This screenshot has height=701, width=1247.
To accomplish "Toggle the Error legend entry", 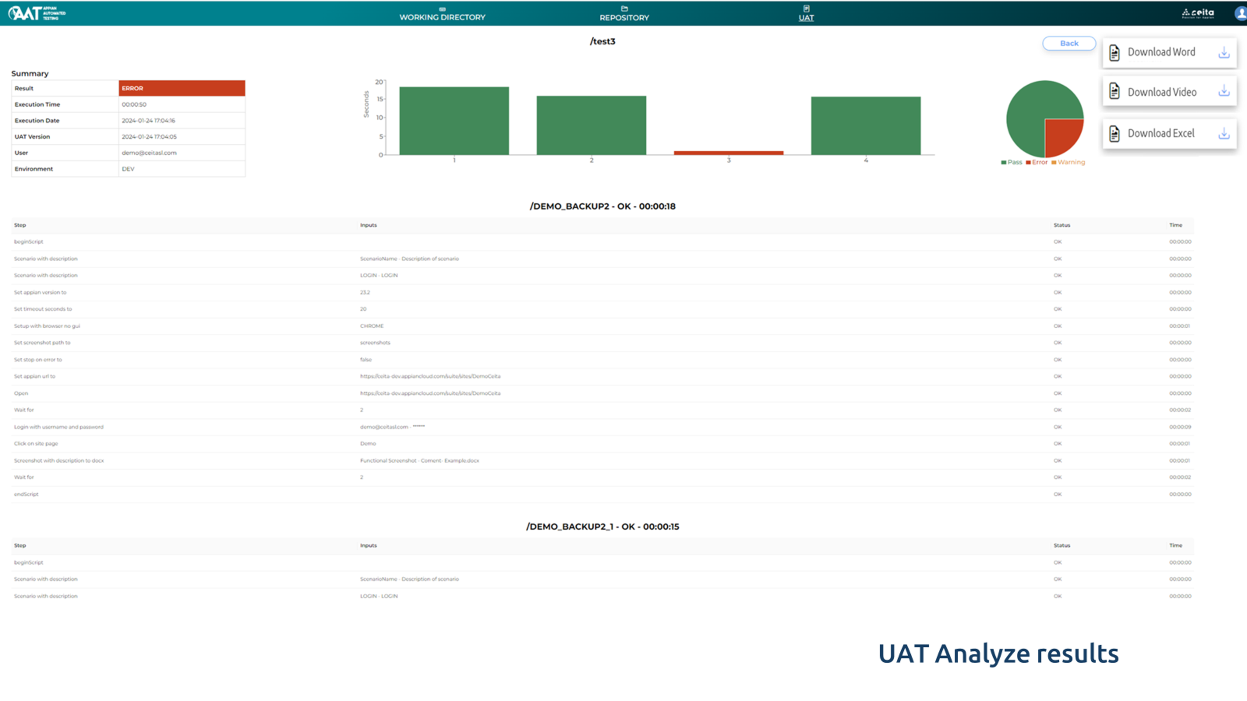I will click(x=1037, y=162).
